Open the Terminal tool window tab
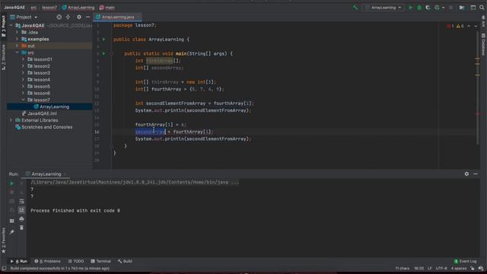 coord(100,261)
